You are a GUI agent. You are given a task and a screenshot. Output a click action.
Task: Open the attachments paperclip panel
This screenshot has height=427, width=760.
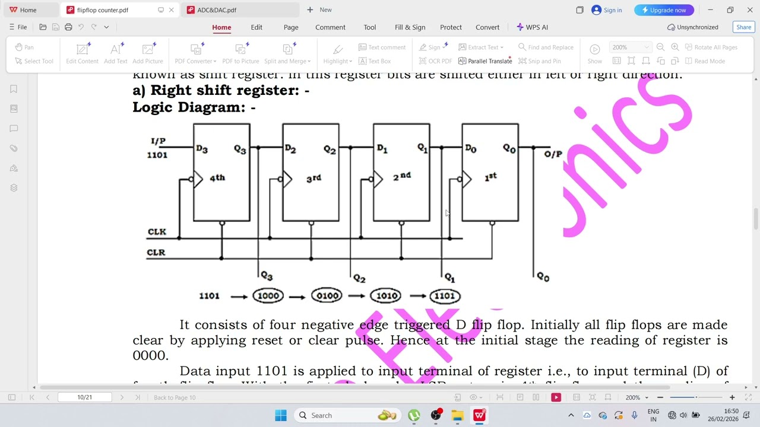coord(14,148)
